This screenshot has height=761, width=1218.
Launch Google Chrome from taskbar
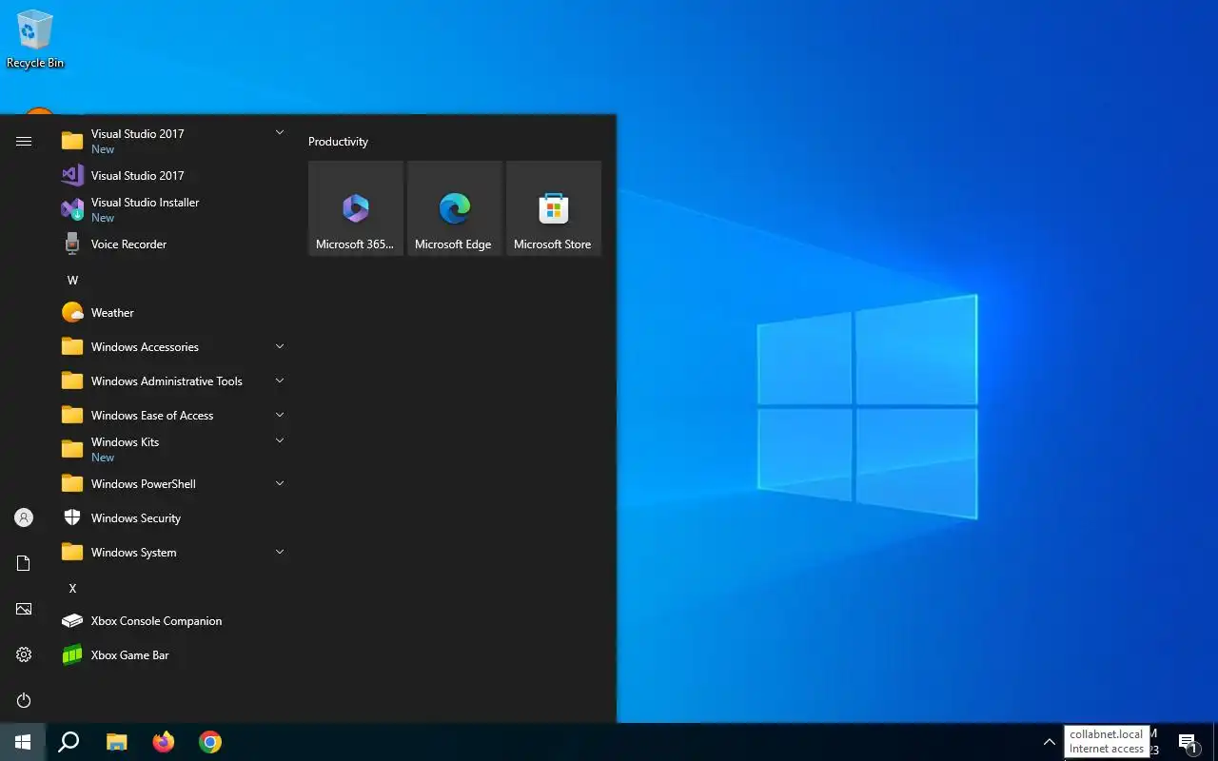coord(210,742)
